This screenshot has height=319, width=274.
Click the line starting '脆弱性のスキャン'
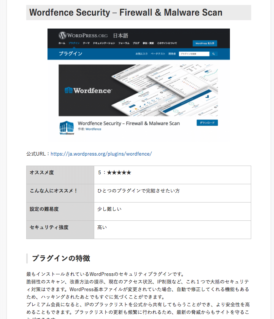[x=138, y=282]
